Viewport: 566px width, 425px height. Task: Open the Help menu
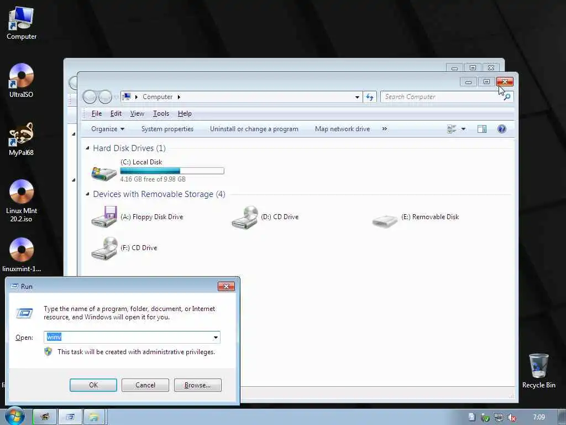coord(185,113)
